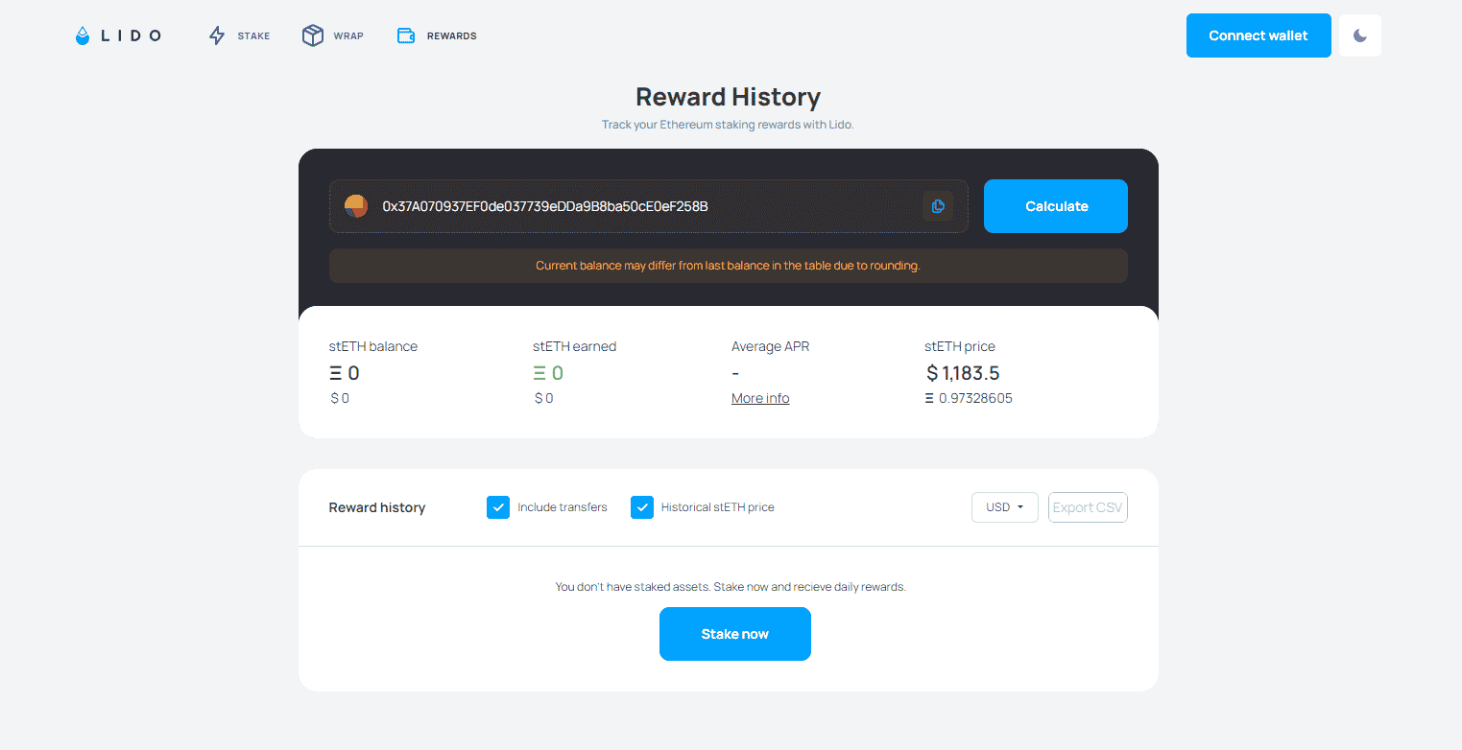Change display currency via dropdown
This screenshot has width=1462, height=750.
pos(1004,506)
